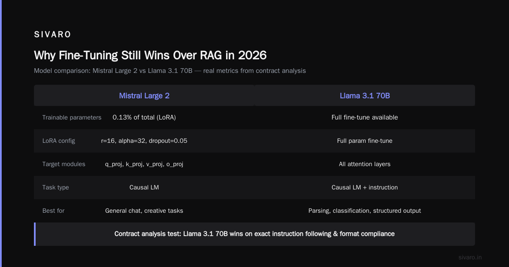The height and width of the screenshot is (267, 509).
Task: Click the Parsing, classification, structured output cell
Action: pyautogui.click(x=365, y=211)
